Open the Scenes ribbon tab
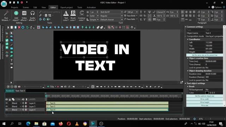Viewport: 226px width, 127px height. 26,7
